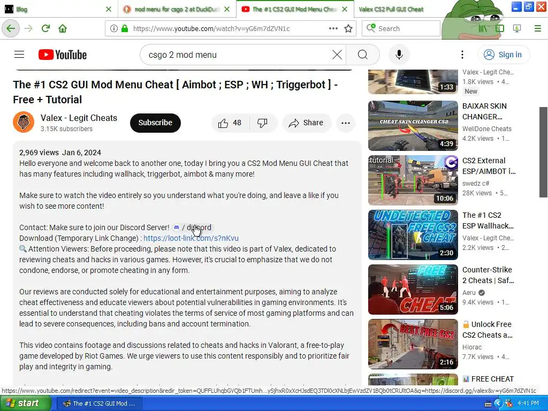Screen dimensions: 548x411
Task: Go to YouTube home via the logo
Action: pos(63,55)
